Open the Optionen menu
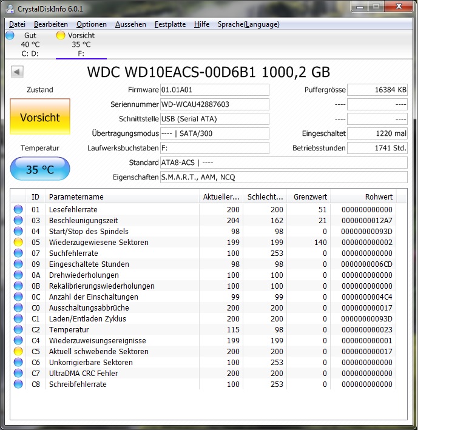 pyautogui.click(x=92, y=24)
